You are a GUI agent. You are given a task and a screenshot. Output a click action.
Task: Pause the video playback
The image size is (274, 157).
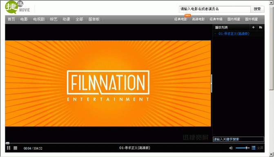coord(9,148)
